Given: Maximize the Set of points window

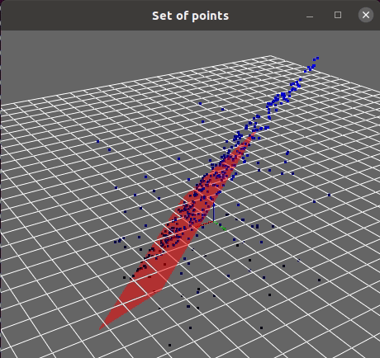Looking at the screenshot, I should 338,15.
